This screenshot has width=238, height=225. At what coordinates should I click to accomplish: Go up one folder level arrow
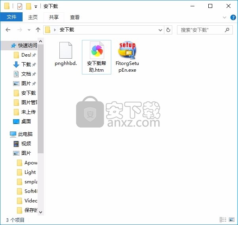tap(38, 30)
